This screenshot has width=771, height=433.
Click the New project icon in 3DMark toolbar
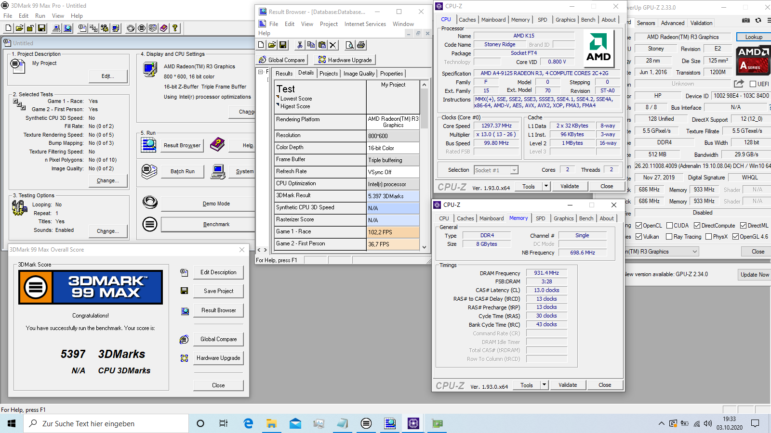point(8,28)
